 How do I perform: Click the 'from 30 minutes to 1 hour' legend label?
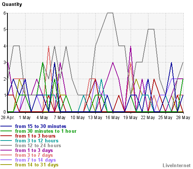pyautogui.click(x=46, y=131)
